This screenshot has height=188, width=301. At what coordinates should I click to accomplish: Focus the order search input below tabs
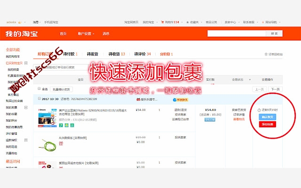pyautogui.click(x=61, y=67)
